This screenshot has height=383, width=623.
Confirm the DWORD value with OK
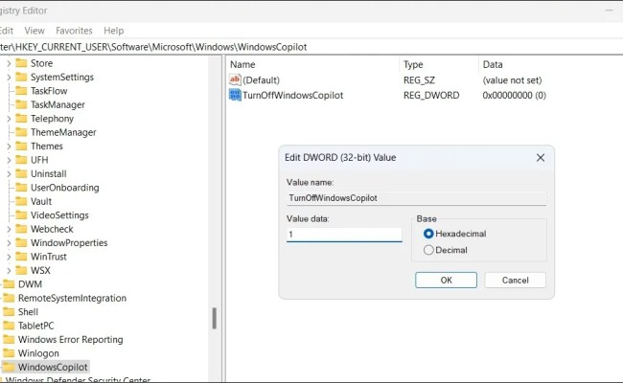446,281
